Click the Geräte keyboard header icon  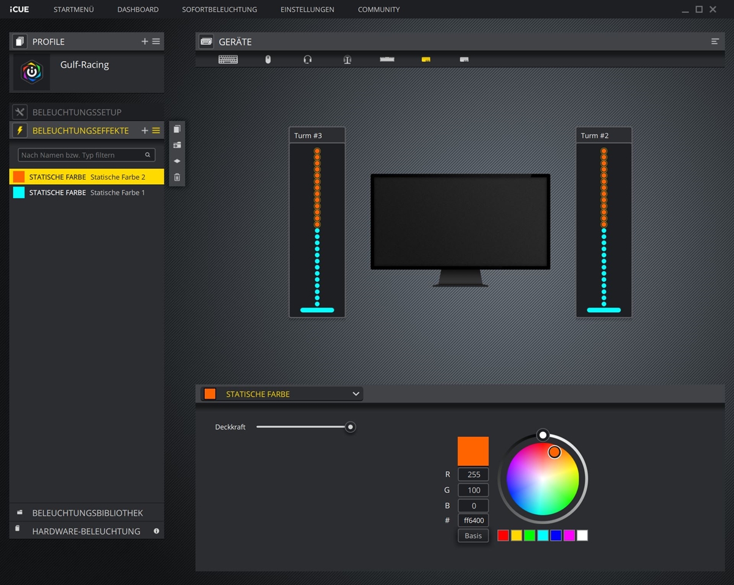(206, 42)
